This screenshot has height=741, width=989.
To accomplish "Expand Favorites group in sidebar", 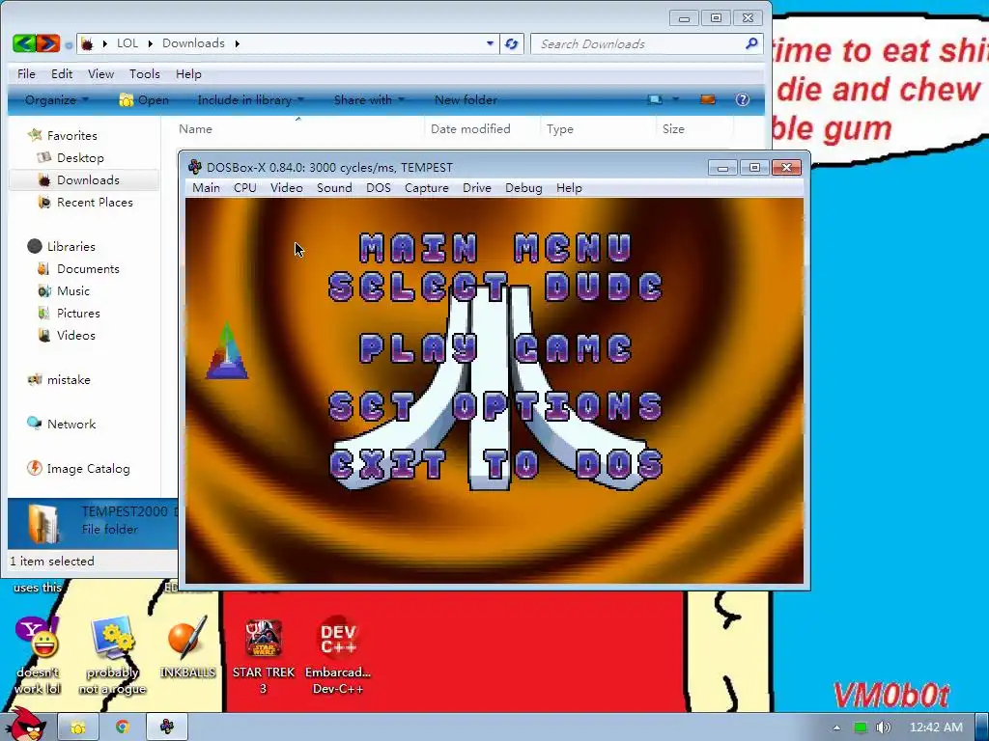I will [71, 135].
